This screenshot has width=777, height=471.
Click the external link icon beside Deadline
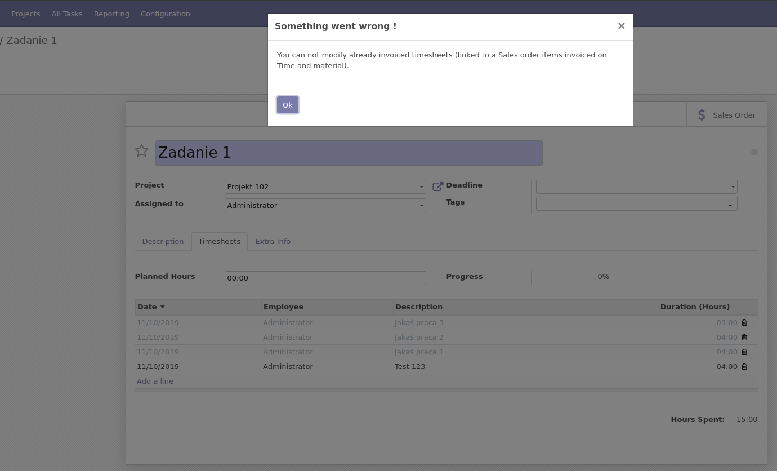point(438,186)
